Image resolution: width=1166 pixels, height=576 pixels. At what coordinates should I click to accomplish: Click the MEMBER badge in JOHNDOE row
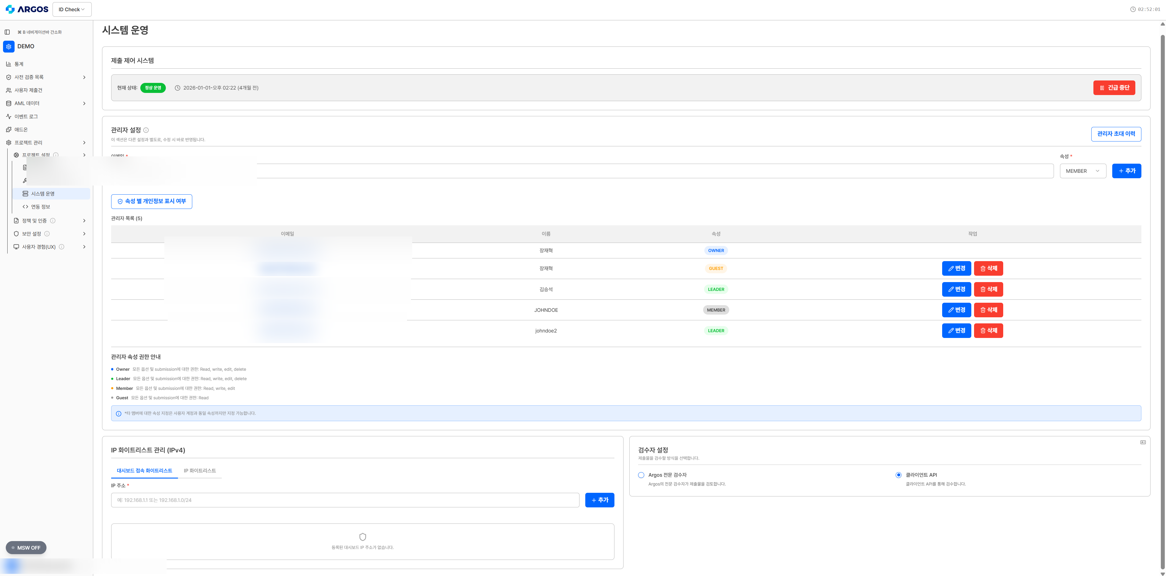coord(716,310)
